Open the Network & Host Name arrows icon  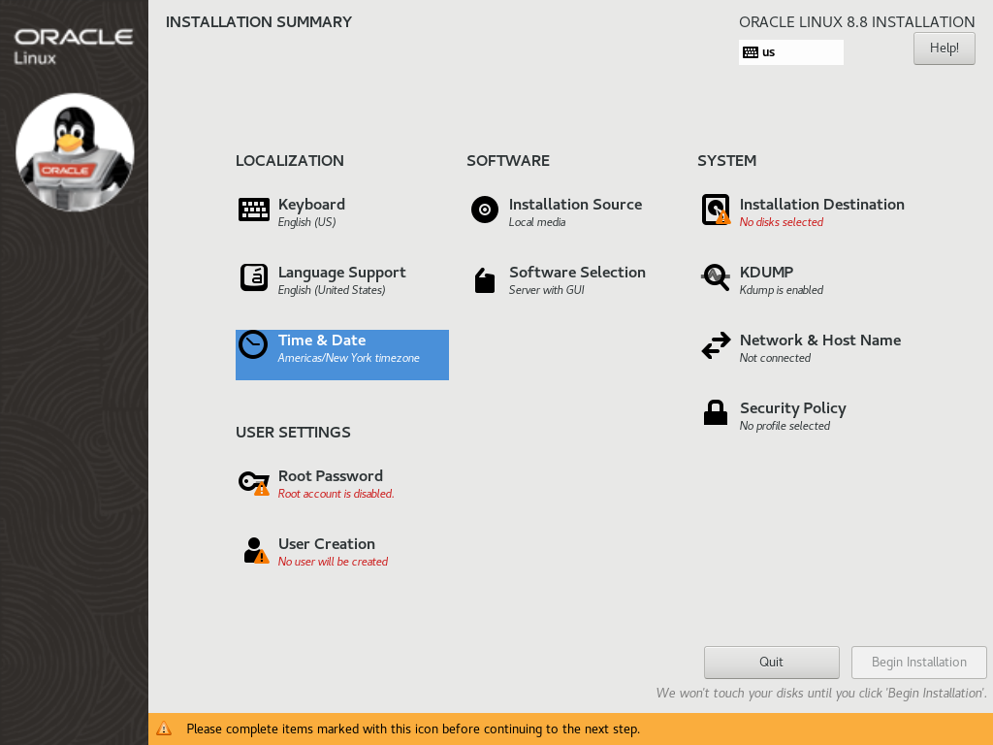tap(716, 346)
